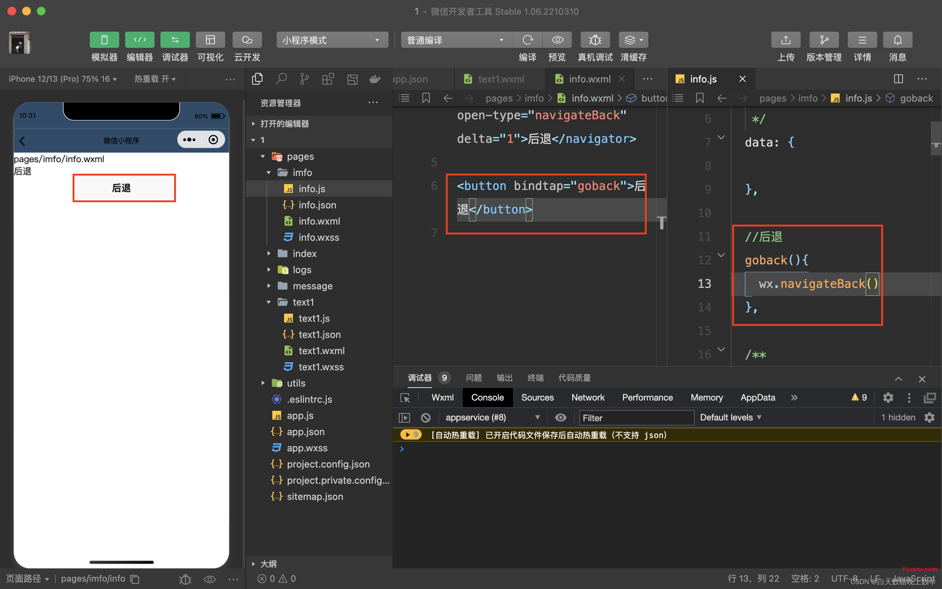
Task: Collapse the debugger panel with up chevron
Action: pos(899,379)
